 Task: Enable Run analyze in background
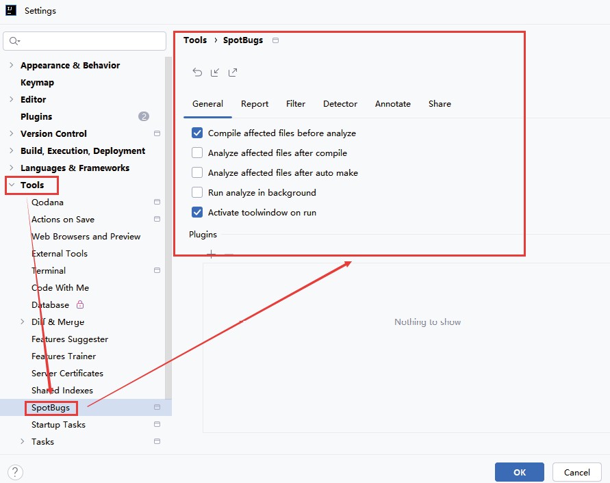point(197,192)
